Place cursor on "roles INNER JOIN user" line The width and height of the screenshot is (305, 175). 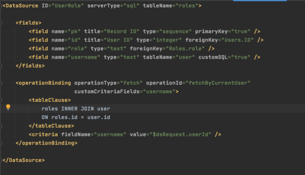pyautogui.click(x=76, y=108)
